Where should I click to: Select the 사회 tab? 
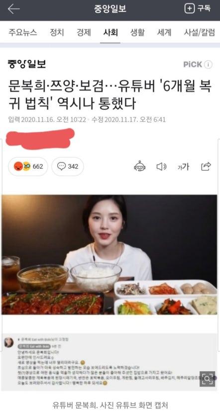click(110, 32)
